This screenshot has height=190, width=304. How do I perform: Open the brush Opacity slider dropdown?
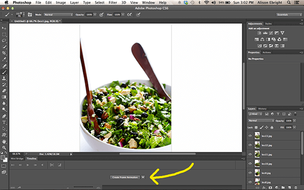tap(95, 15)
